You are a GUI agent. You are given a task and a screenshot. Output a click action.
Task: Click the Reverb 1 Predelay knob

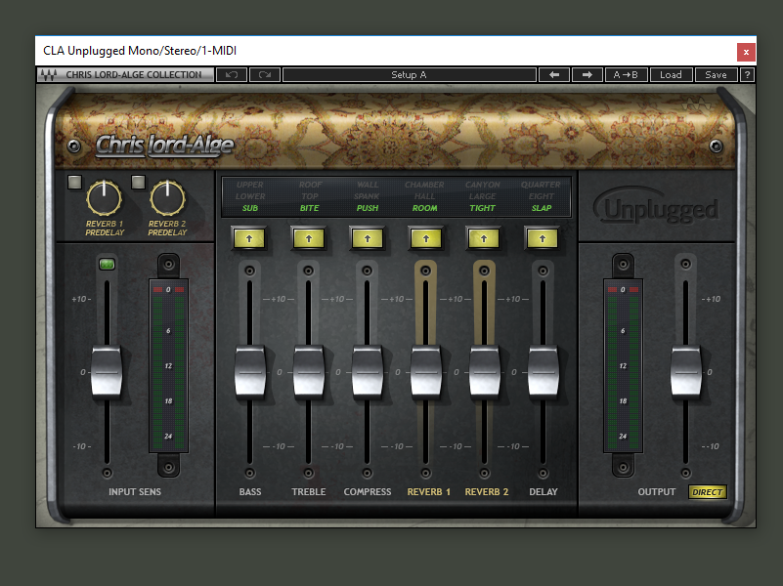point(104,198)
